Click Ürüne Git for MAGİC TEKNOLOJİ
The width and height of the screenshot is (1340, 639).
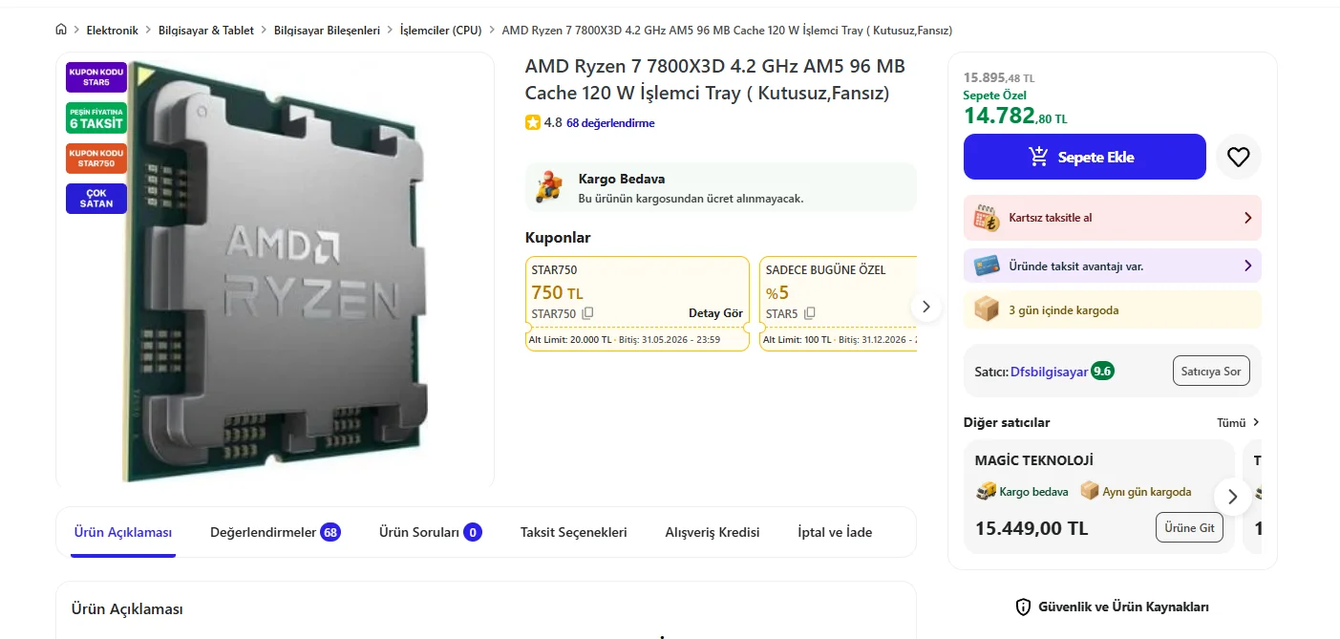1190,528
